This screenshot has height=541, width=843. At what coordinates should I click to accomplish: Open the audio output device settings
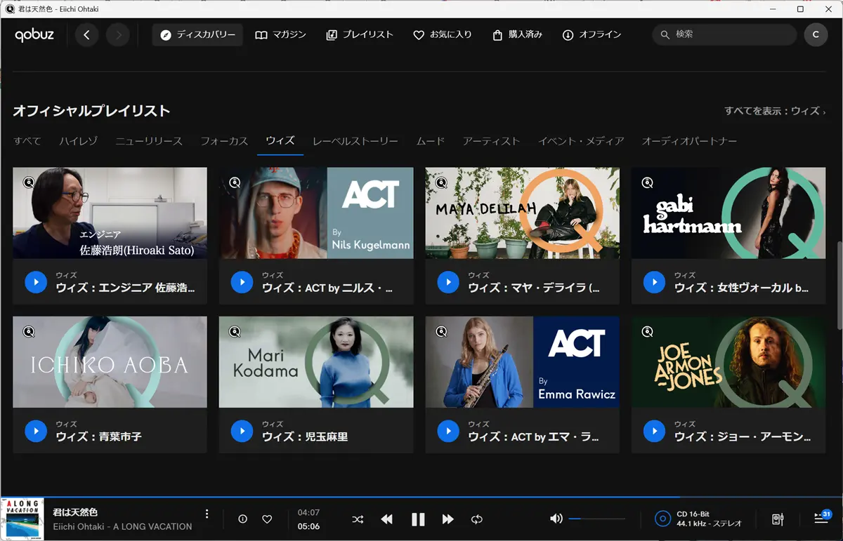pyautogui.click(x=778, y=519)
